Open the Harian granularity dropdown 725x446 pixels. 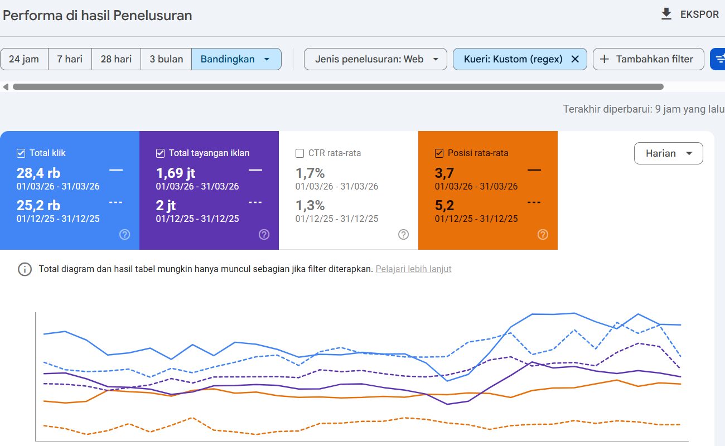(x=669, y=153)
